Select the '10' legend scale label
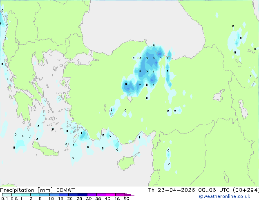Screen dimensions: 259x200 (51, 198)
